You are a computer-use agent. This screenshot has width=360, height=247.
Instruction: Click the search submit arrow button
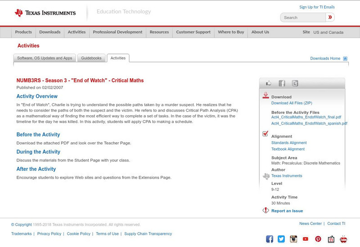(x=330, y=17)
